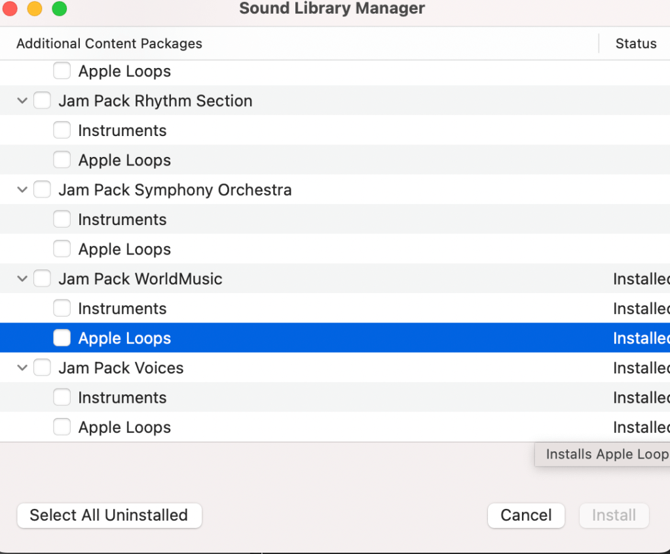Image resolution: width=670 pixels, height=554 pixels.
Task: Collapse the Jam Pack Voices group
Action: click(x=22, y=368)
